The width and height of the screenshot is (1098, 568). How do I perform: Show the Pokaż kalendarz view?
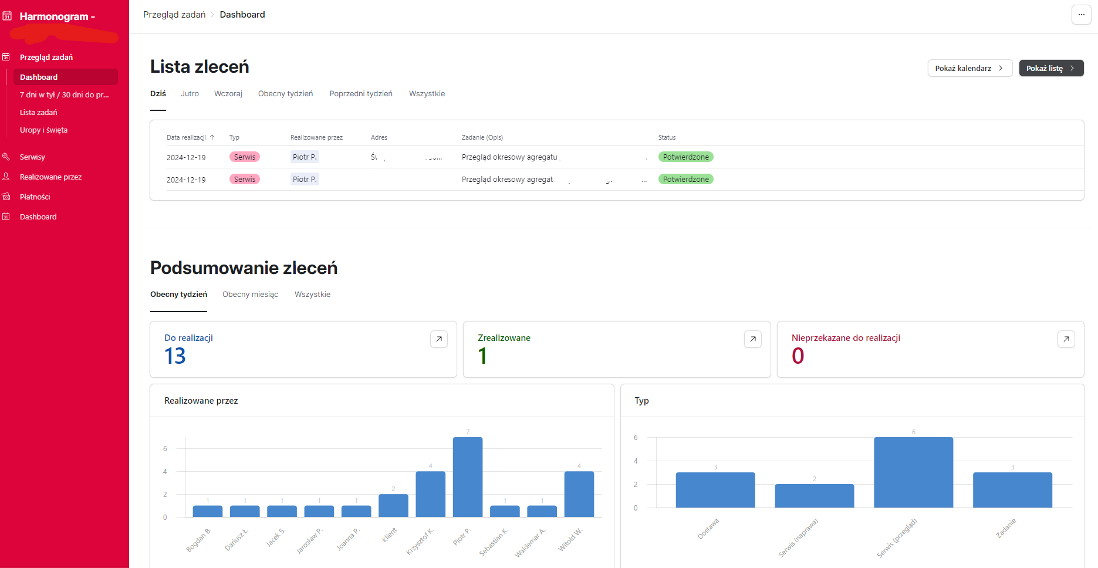click(969, 68)
